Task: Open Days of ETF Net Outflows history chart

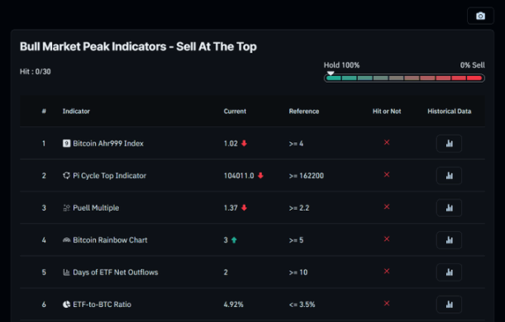Action: pyautogui.click(x=449, y=272)
